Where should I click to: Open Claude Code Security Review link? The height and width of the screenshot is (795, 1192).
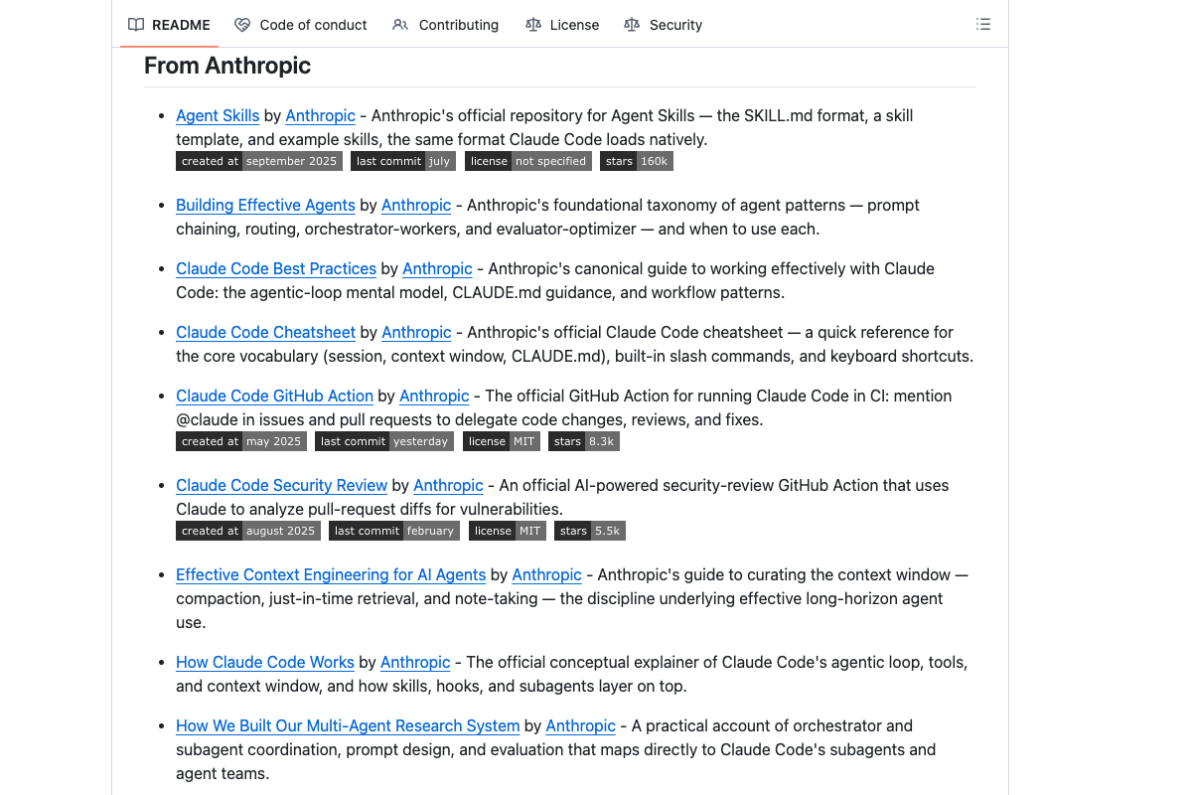(281, 485)
